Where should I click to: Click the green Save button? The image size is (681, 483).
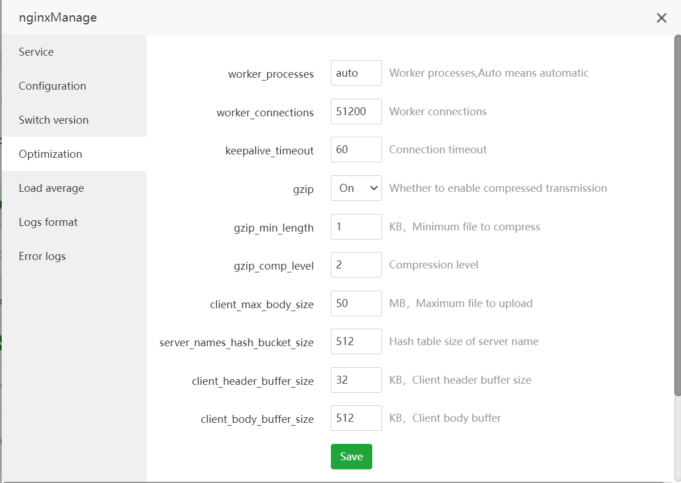pyautogui.click(x=351, y=456)
